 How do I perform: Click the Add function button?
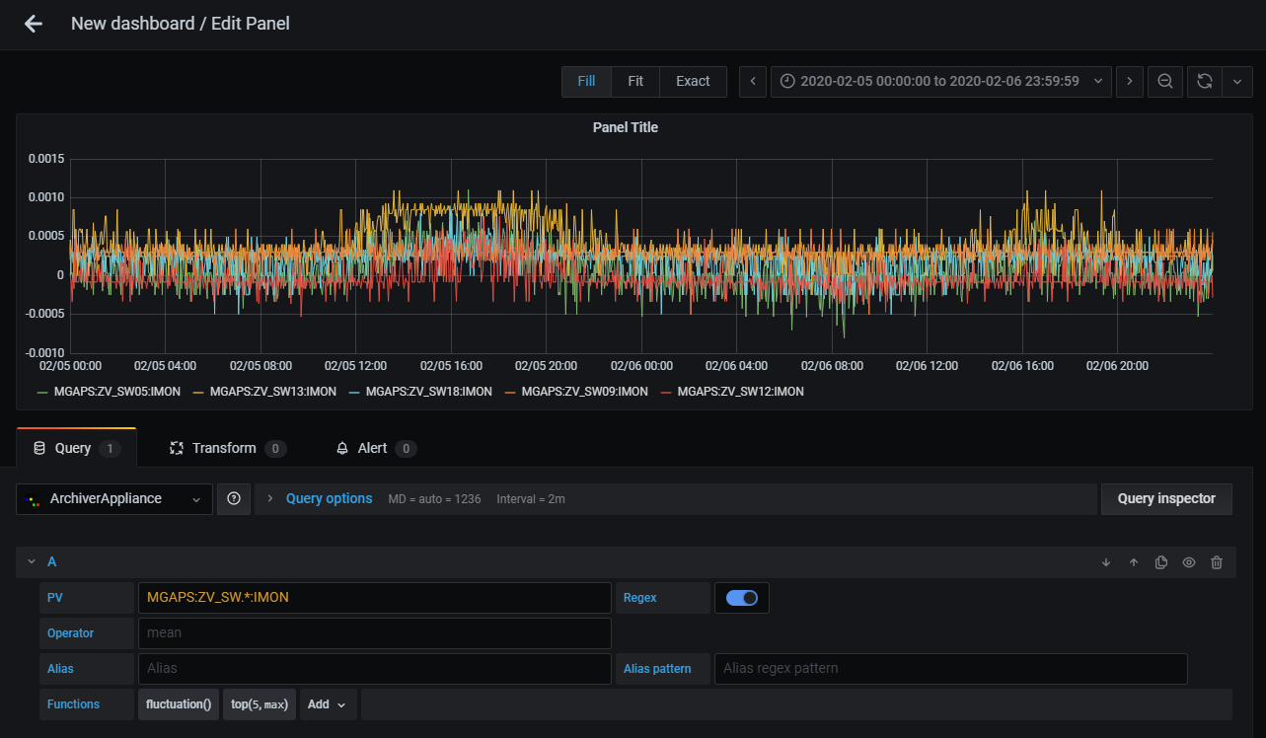[328, 704]
